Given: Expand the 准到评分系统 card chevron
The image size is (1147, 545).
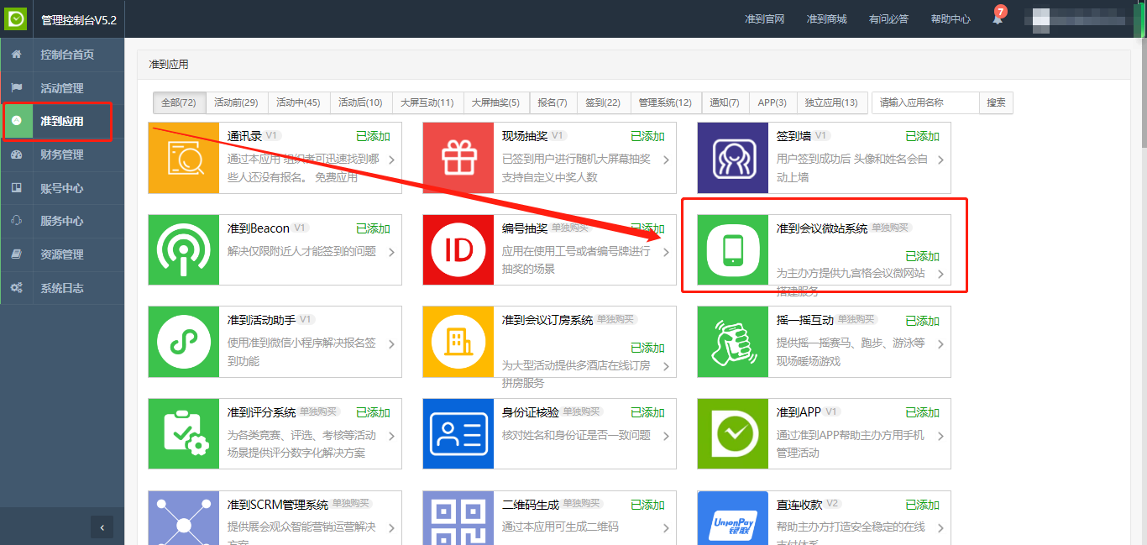Looking at the screenshot, I should pyautogui.click(x=391, y=436).
